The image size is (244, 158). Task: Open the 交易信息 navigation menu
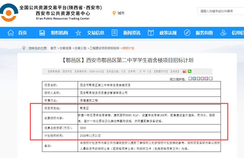[96, 33]
